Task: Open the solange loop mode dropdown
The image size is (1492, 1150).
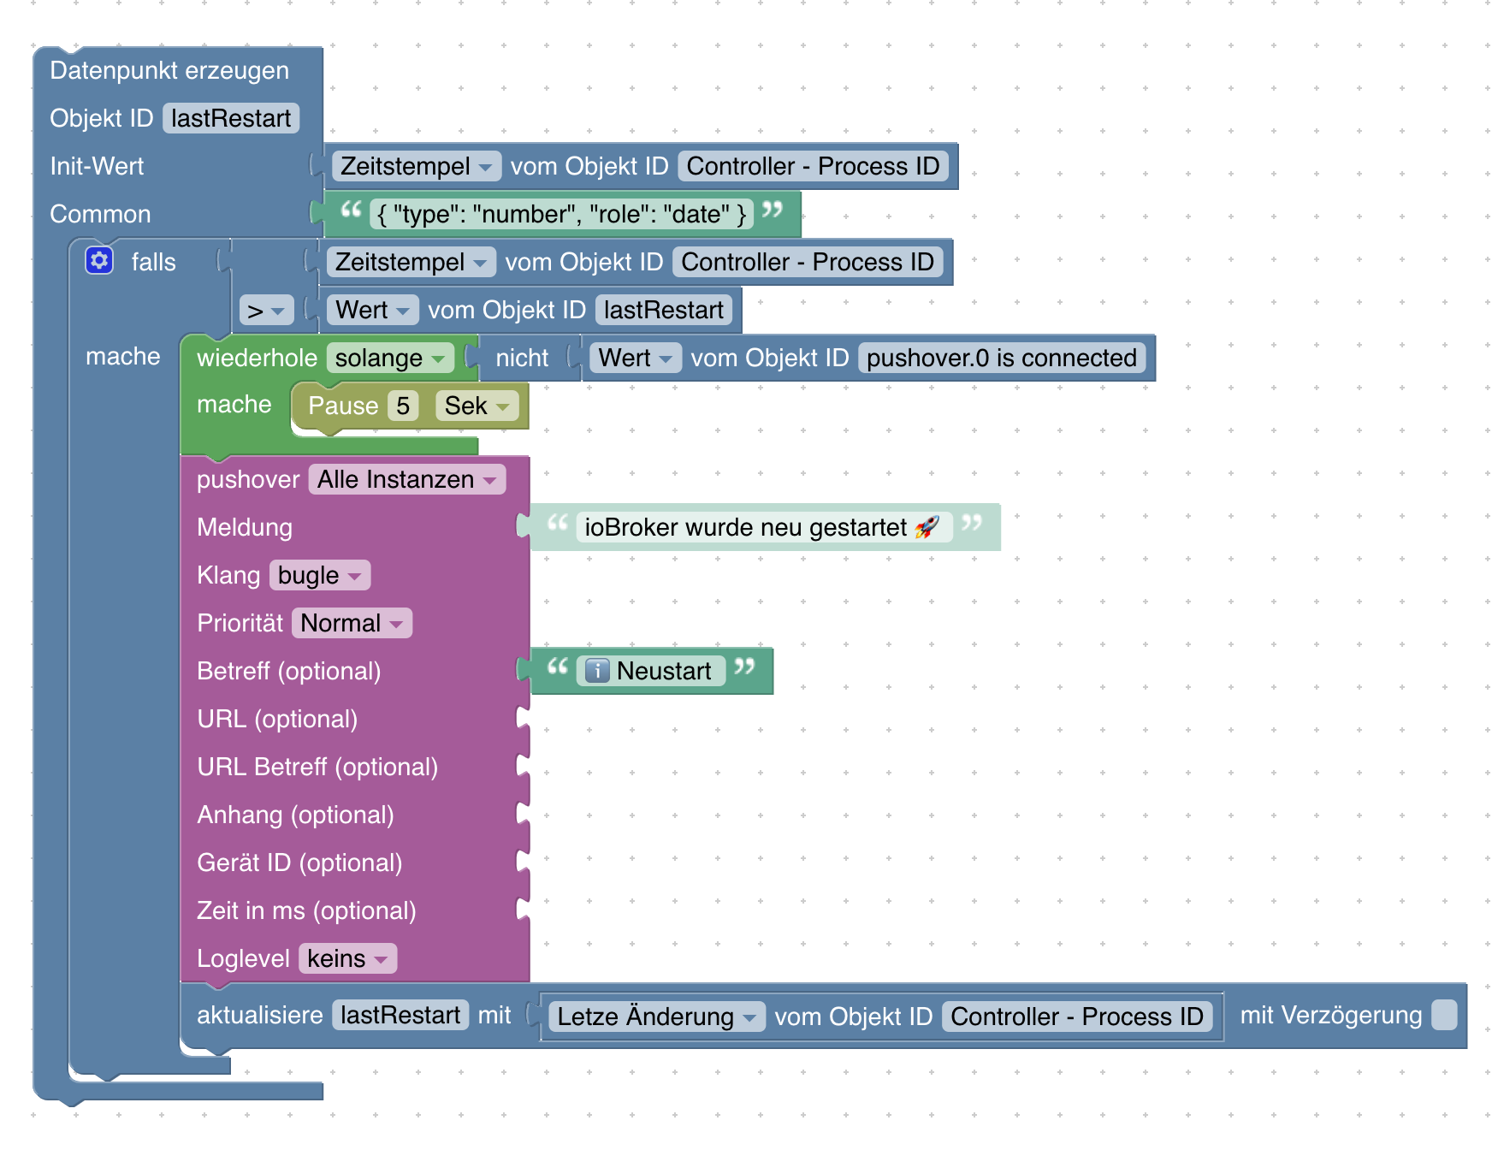Action: pyautogui.click(x=390, y=358)
